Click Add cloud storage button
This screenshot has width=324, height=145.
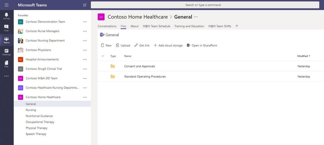click(168, 45)
